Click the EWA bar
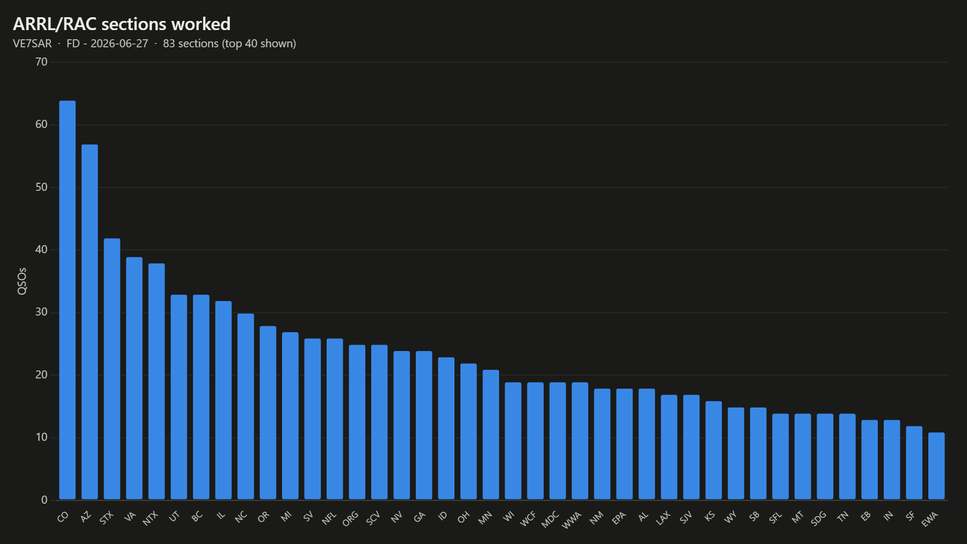This screenshot has height=544, width=967. point(937,466)
